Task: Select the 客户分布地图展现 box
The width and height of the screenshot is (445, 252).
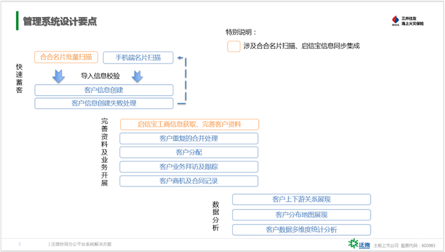Action: pos(301,215)
